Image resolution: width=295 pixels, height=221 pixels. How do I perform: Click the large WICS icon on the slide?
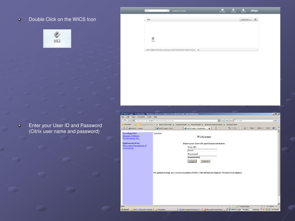tap(57, 37)
